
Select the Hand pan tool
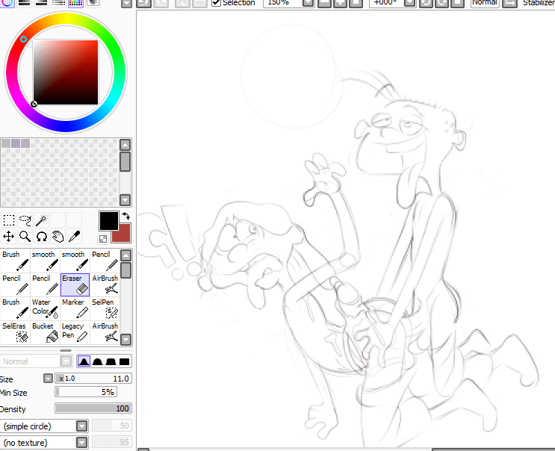point(58,237)
